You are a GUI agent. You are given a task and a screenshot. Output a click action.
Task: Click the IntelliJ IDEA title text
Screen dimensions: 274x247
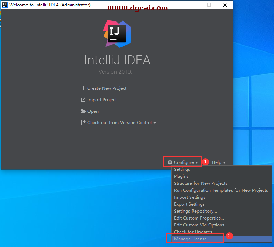117,60
